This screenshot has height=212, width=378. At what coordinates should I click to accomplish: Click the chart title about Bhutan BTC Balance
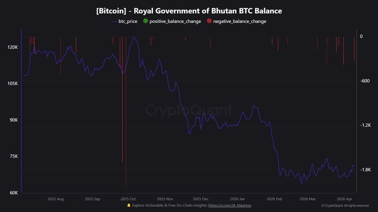(x=189, y=10)
